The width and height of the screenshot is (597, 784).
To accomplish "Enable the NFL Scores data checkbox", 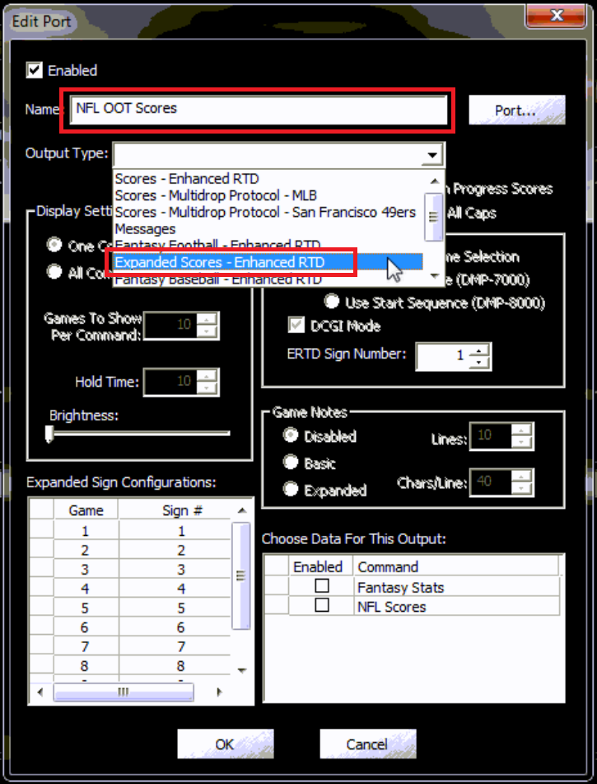I will [x=322, y=606].
